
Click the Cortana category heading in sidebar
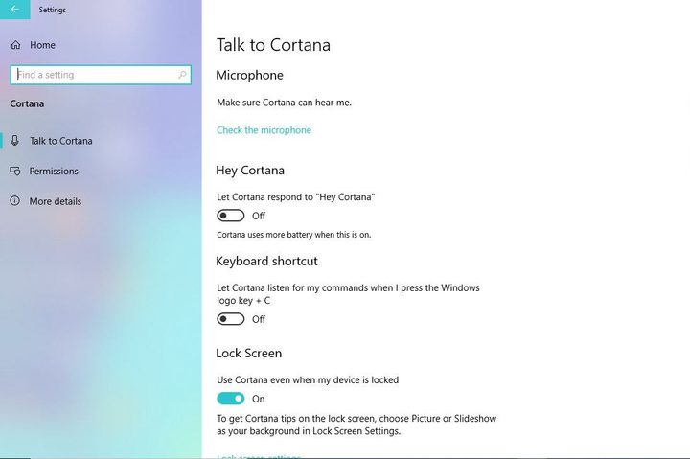click(27, 103)
